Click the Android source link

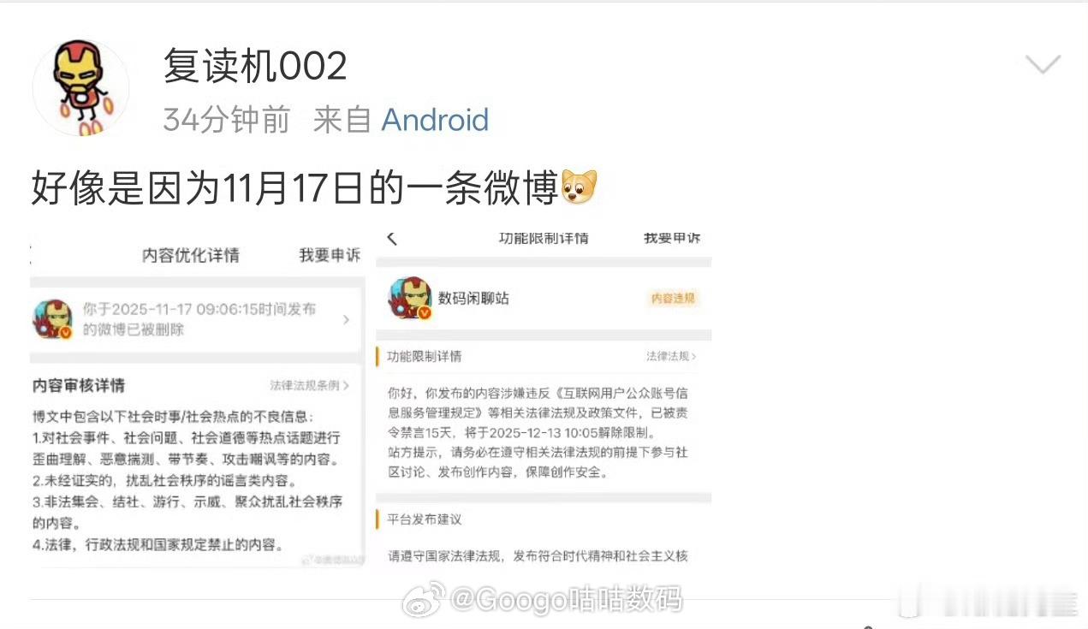(x=435, y=120)
